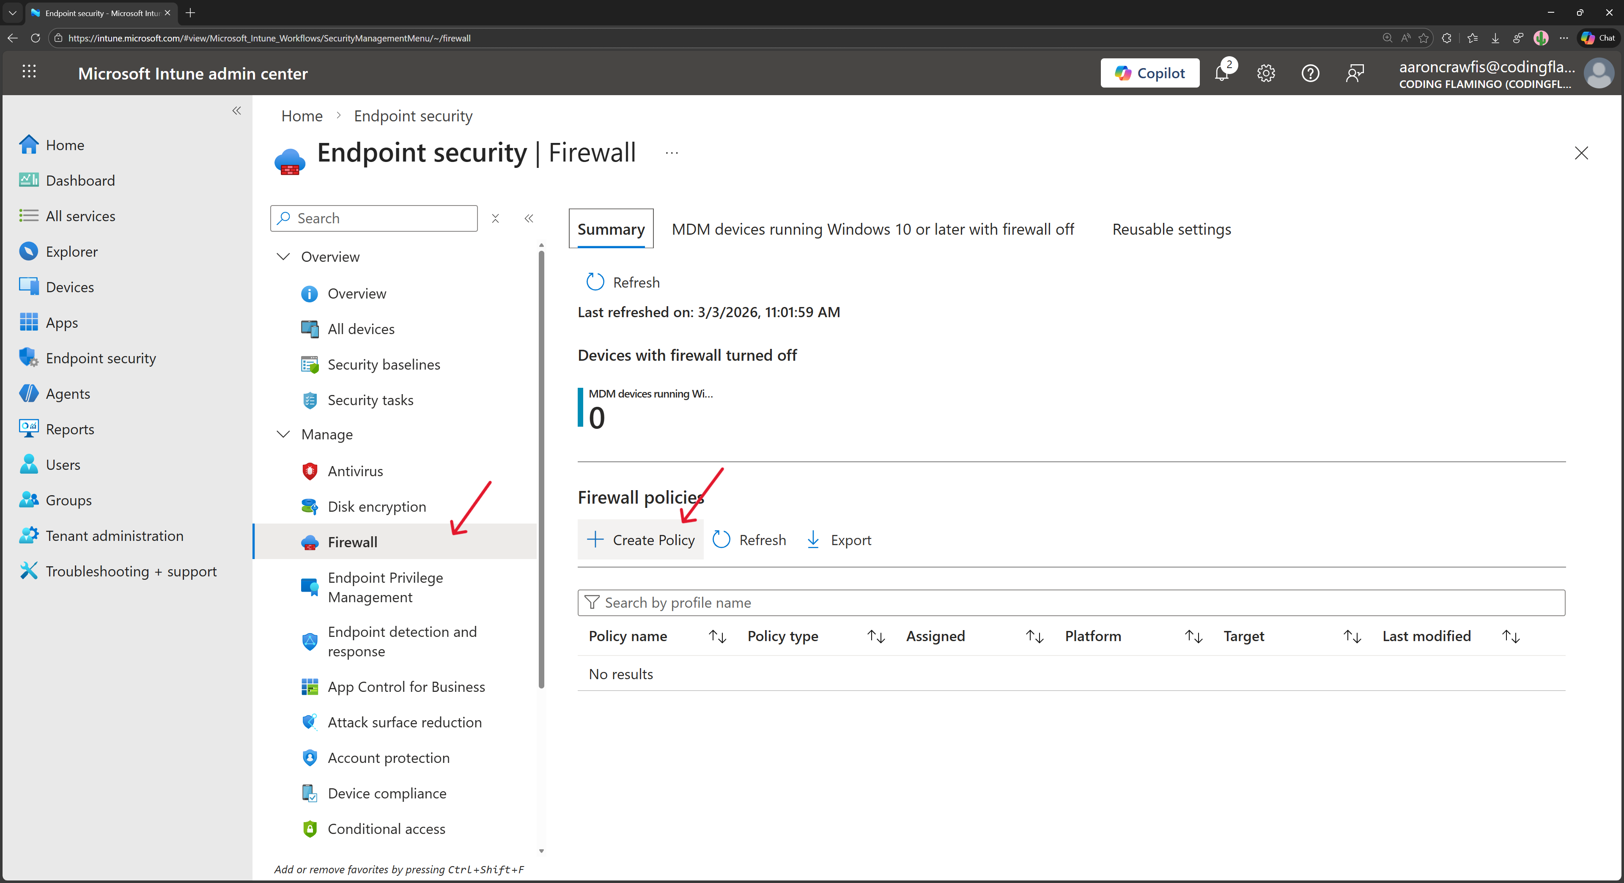The width and height of the screenshot is (1624, 883).
Task: Open the Help menu icon
Action: pyautogui.click(x=1310, y=72)
